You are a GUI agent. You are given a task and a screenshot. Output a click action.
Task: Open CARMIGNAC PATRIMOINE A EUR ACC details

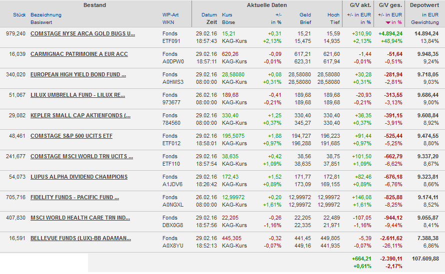coord(79,54)
